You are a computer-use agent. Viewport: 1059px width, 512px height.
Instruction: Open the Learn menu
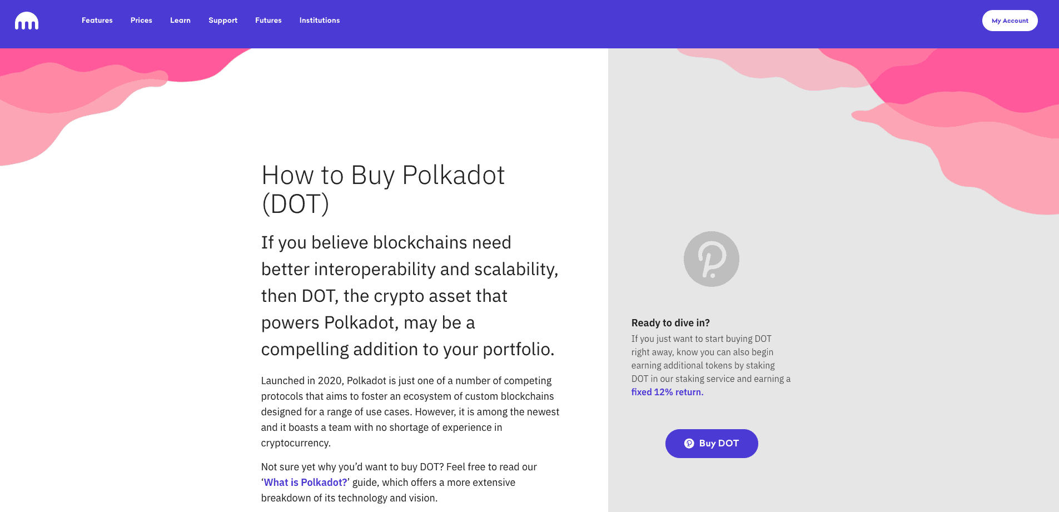[x=180, y=20]
